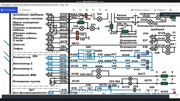This screenshot has height=101, width=180.
Task: Click the green r55 resistor symbol
Action: click(164, 83)
